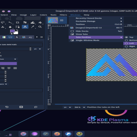This screenshot has height=137, width=137.
Task: Open the hinting Medium dropdown
Action: tap(9, 59)
